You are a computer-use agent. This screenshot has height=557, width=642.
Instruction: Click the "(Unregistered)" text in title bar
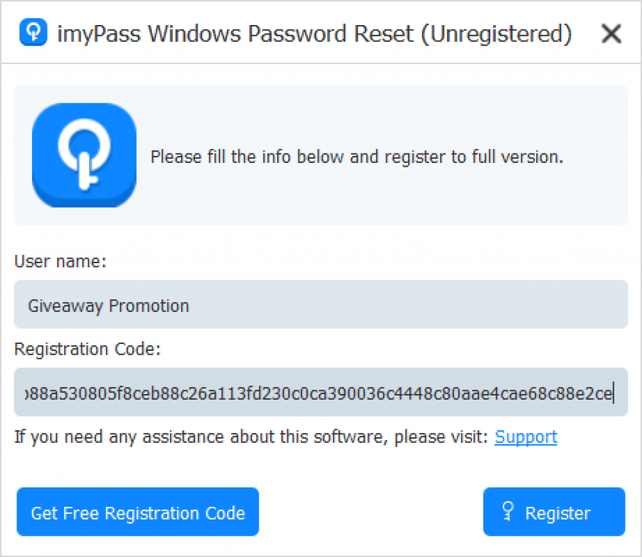coord(497,34)
